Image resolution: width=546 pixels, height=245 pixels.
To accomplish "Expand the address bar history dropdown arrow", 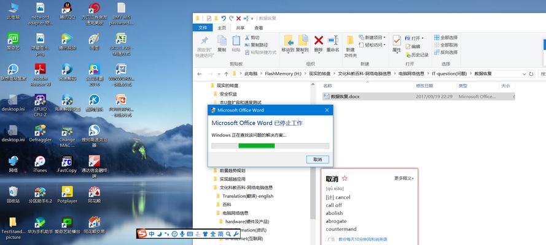I will 524,74.
